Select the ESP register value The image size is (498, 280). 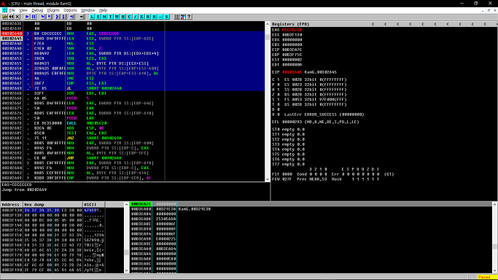click(x=292, y=50)
